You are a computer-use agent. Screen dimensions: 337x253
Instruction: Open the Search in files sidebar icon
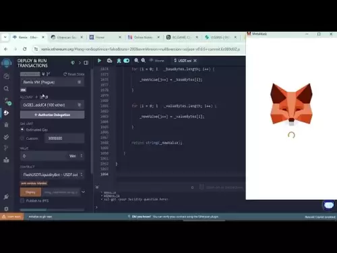pyautogui.click(x=6, y=88)
